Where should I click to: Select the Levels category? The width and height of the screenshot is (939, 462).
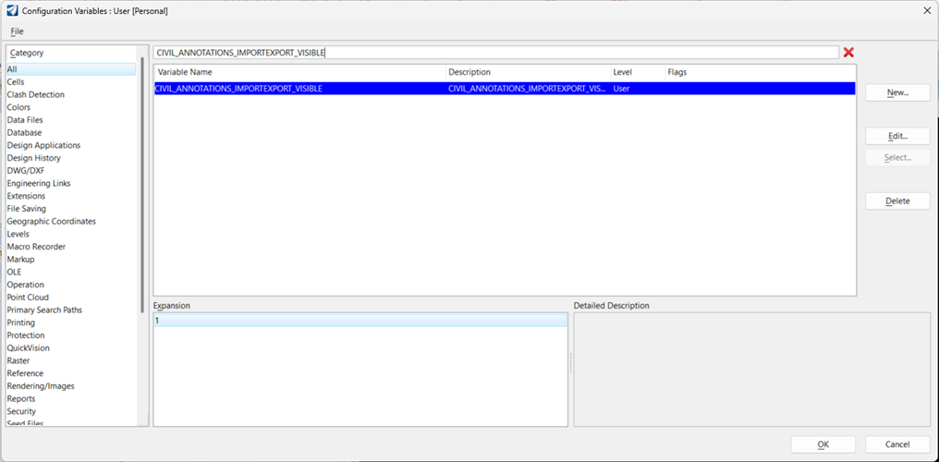coord(18,234)
